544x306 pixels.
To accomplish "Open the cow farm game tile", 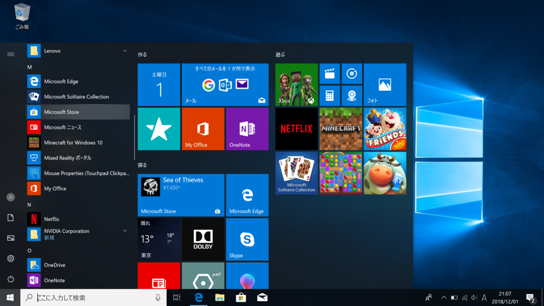I will pos(385,173).
